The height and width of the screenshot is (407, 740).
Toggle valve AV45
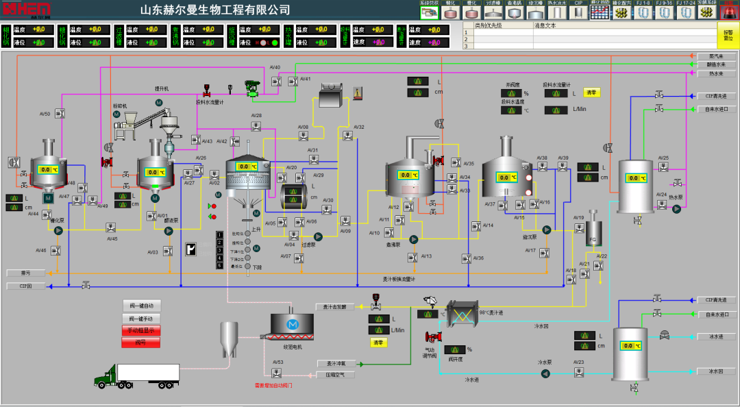click(111, 227)
